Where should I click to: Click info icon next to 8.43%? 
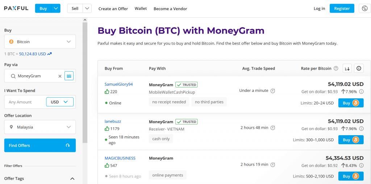coord(361,166)
